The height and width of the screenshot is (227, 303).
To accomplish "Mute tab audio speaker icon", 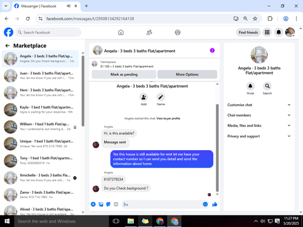I will [68, 6].
